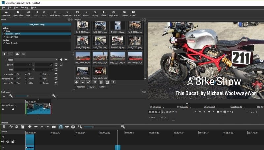
Task: Remove selected filter with minus button
Action: tap(11, 54)
